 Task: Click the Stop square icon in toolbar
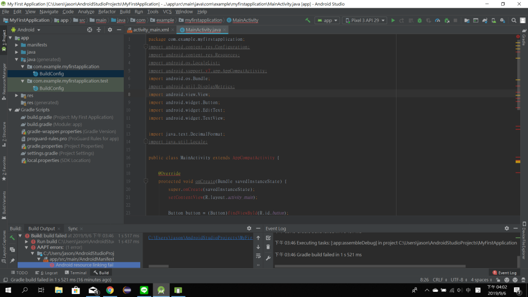pyautogui.click(x=455, y=20)
